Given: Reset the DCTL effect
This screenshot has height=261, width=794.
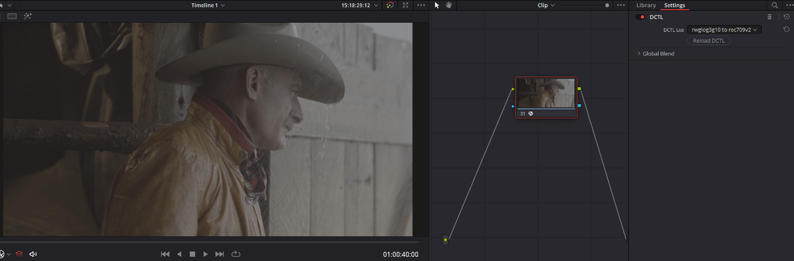Looking at the screenshot, I should coord(787,17).
